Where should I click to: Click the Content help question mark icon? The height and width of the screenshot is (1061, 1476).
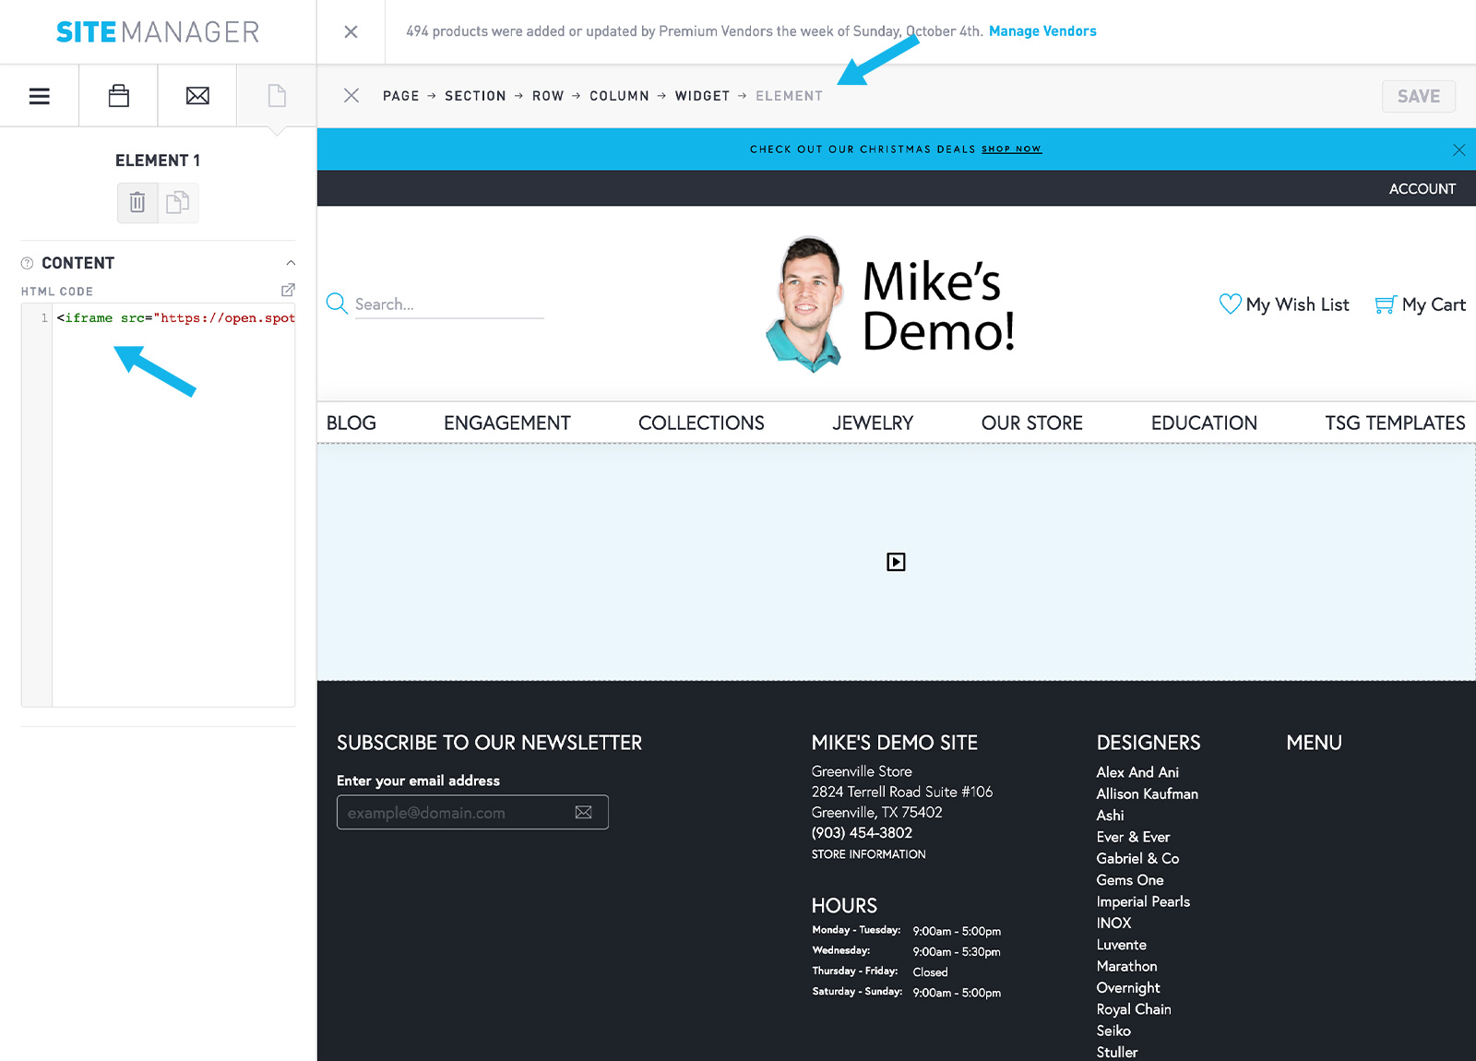point(28,264)
